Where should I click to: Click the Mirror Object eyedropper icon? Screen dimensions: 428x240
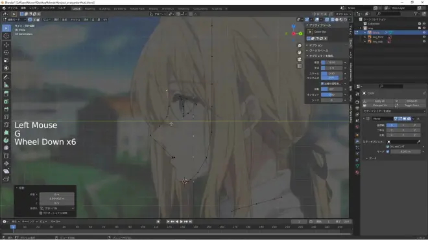point(419,142)
